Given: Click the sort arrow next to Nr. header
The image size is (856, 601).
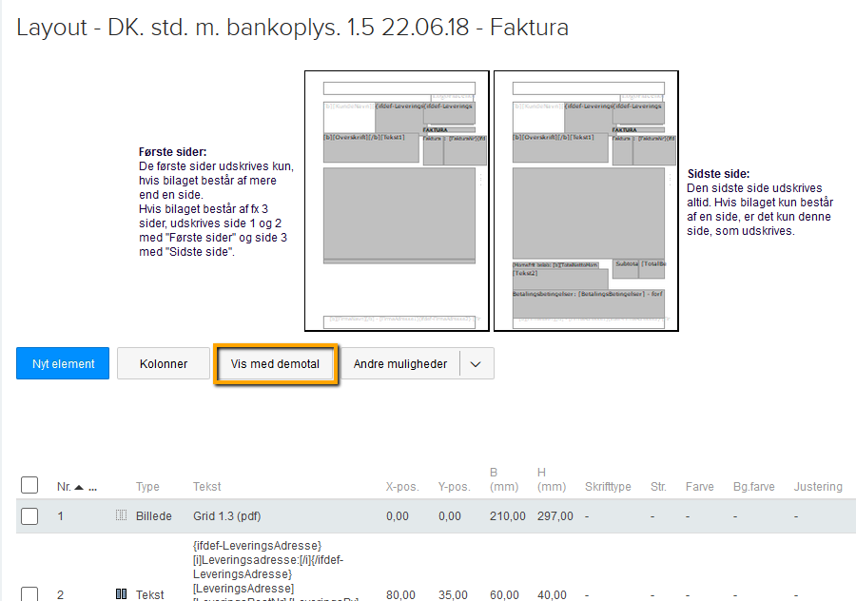Looking at the screenshot, I should (x=77, y=486).
